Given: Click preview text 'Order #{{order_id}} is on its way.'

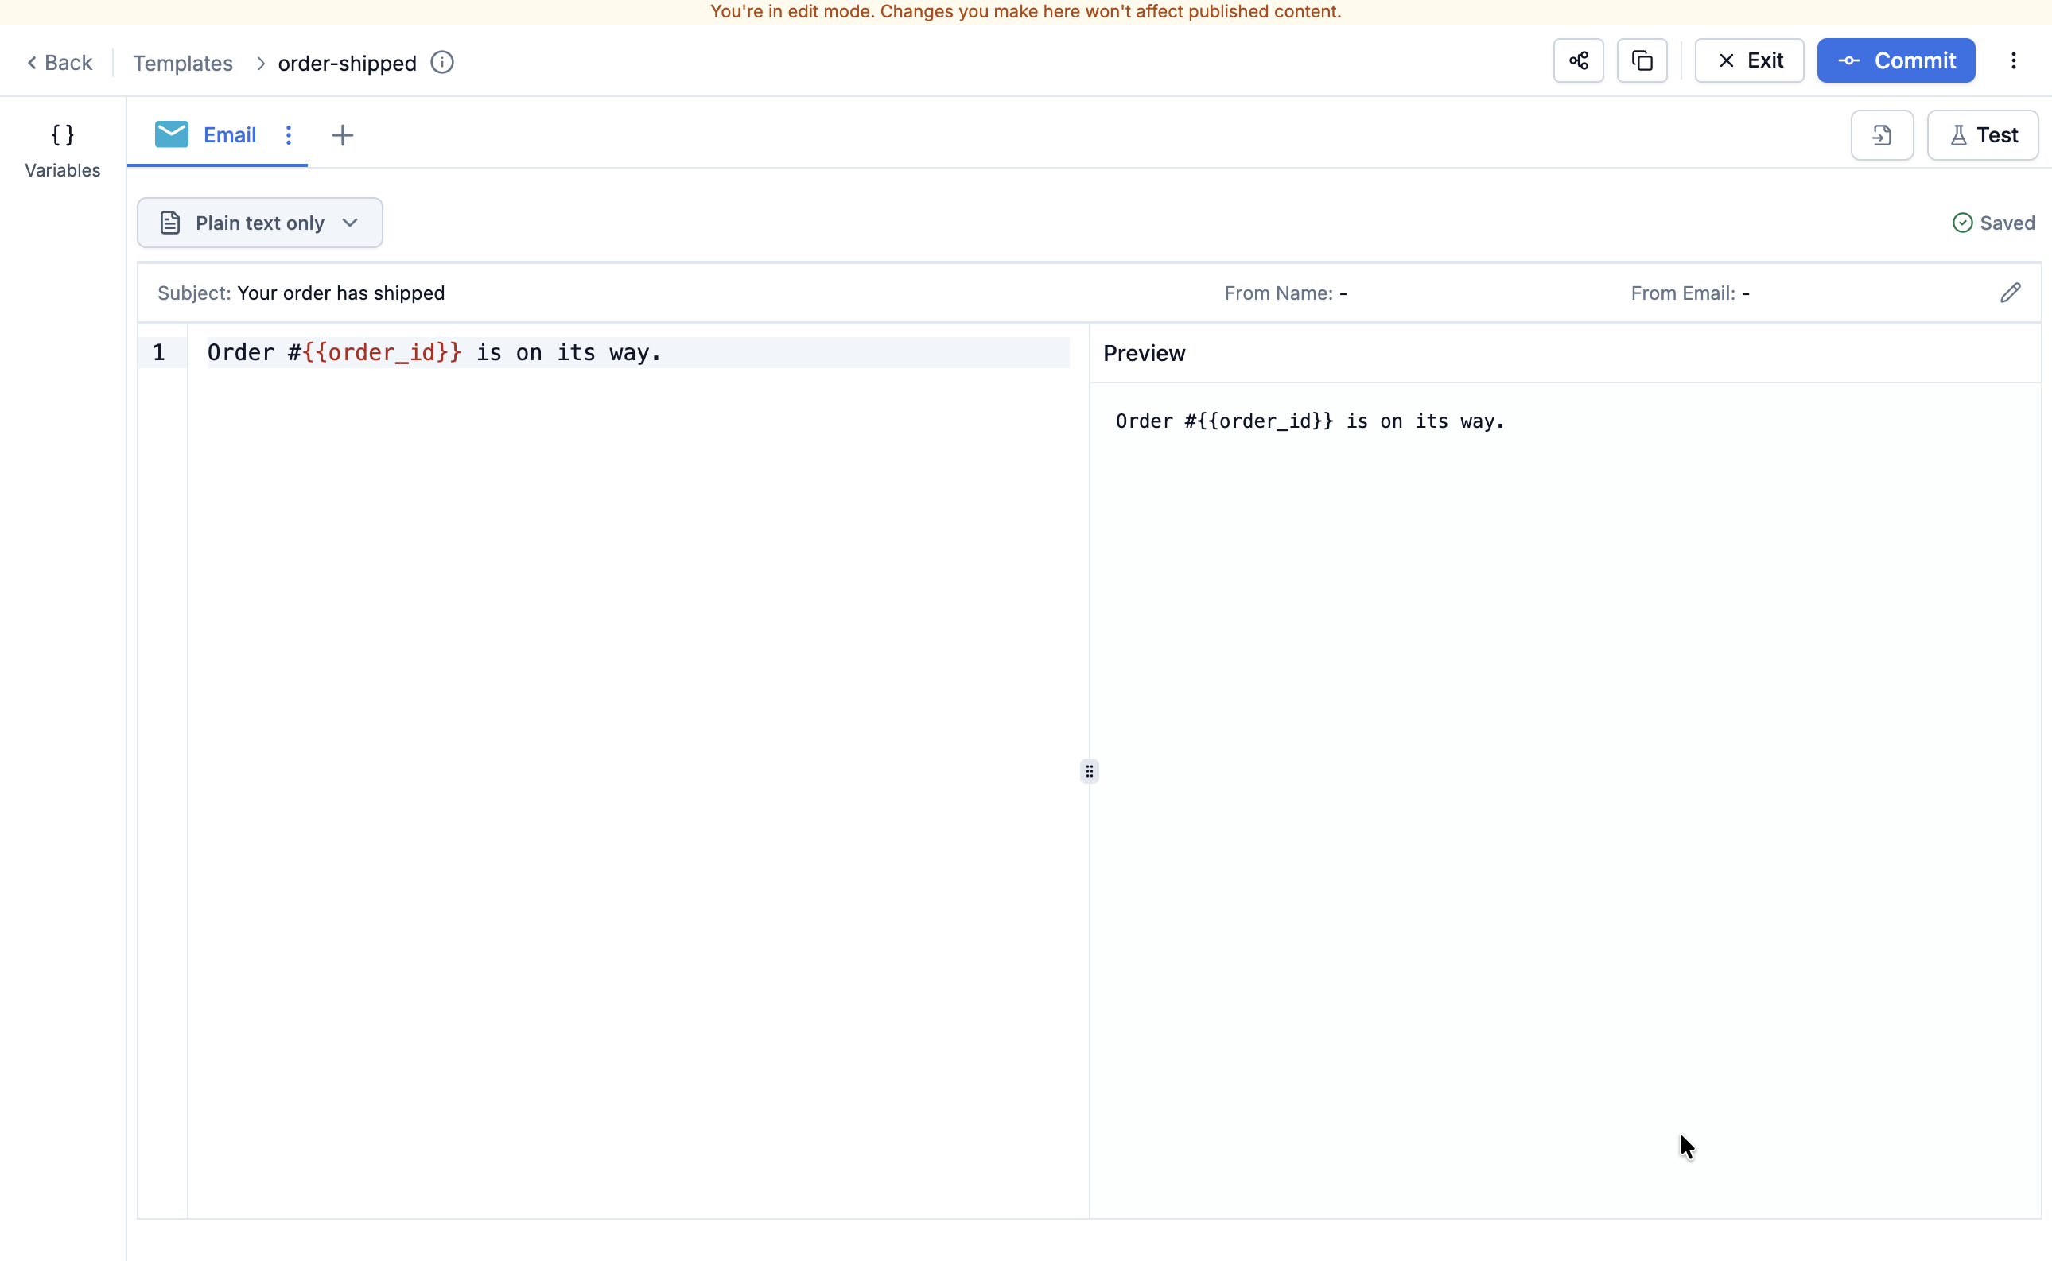Looking at the screenshot, I should pyautogui.click(x=1310, y=421).
